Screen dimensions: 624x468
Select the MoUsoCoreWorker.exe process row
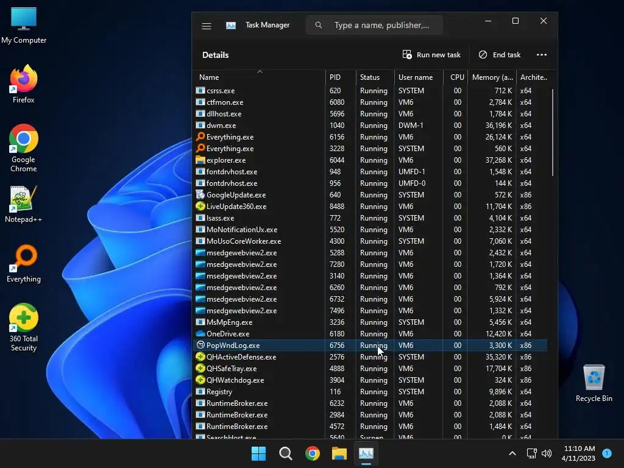[371, 241]
